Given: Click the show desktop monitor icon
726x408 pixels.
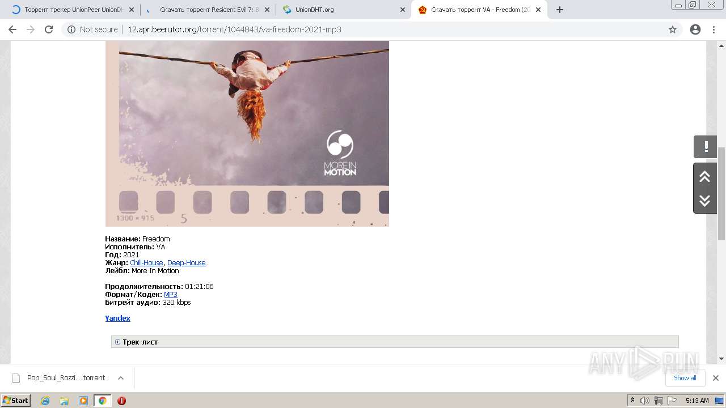Looking at the screenshot, I should tap(719, 401).
